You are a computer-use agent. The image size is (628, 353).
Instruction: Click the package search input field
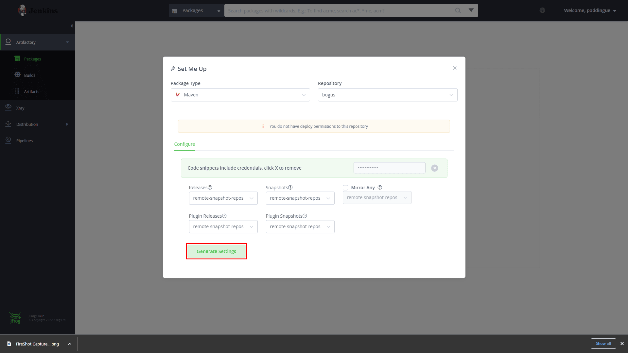click(339, 10)
